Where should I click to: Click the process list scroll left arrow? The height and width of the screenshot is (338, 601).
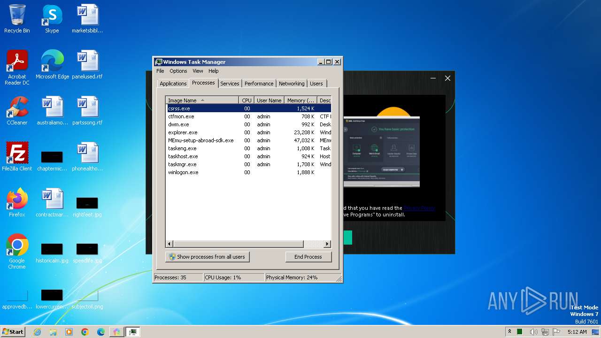170,244
